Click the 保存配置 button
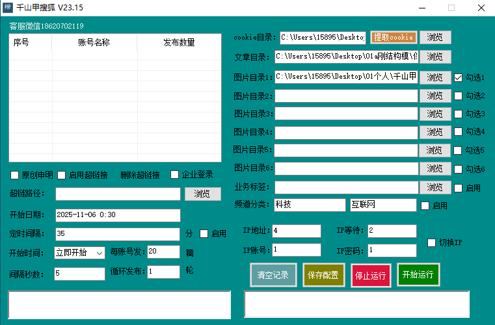 pos(323,275)
